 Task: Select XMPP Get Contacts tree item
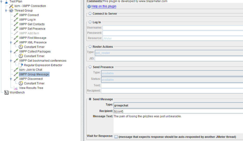click(x=32, y=24)
